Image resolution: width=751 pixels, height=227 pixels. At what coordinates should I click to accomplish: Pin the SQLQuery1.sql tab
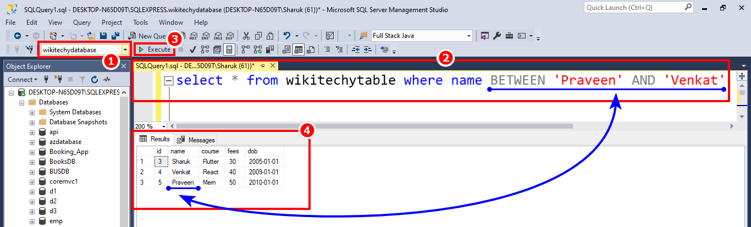pos(262,66)
